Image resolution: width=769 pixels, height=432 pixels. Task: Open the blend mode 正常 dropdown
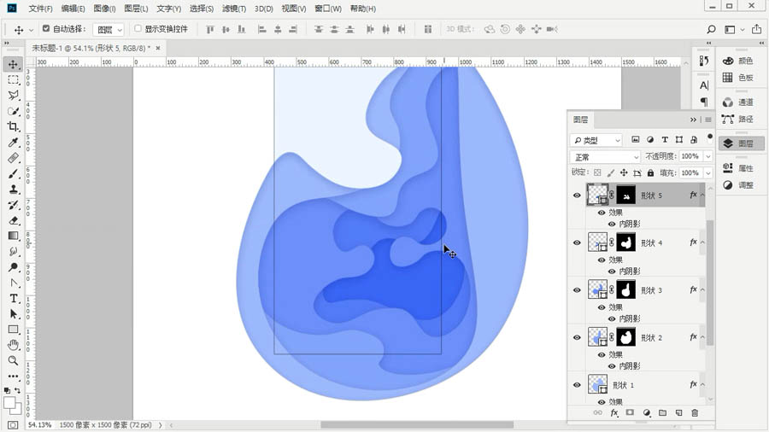coord(605,157)
